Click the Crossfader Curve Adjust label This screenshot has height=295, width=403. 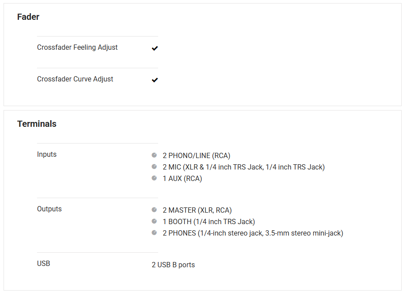[x=75, y=79]
